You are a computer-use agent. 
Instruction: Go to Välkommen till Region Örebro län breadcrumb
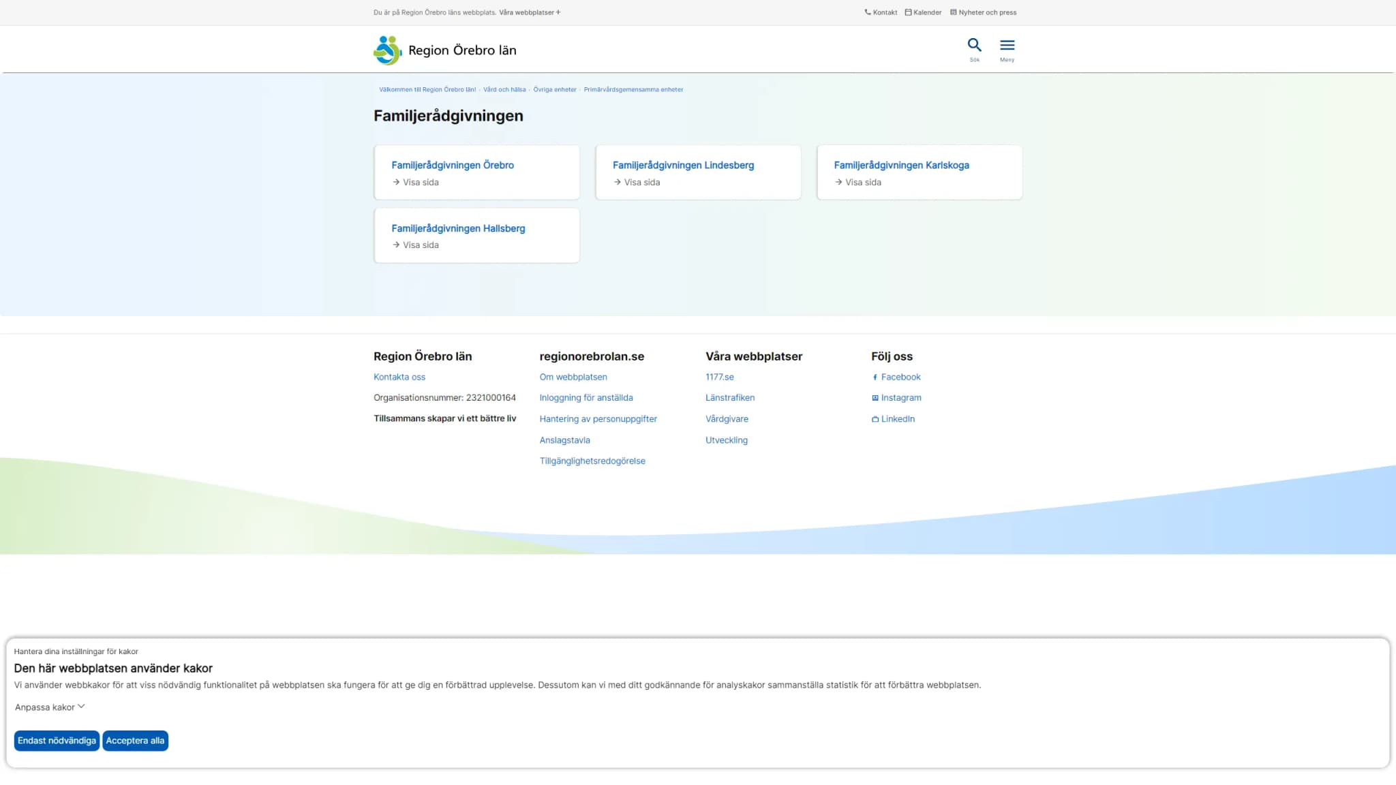(x=427, y=89)
